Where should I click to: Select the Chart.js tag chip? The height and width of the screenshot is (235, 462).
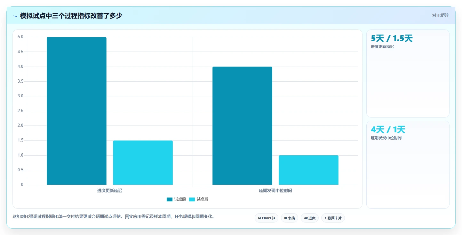point(267,218)
